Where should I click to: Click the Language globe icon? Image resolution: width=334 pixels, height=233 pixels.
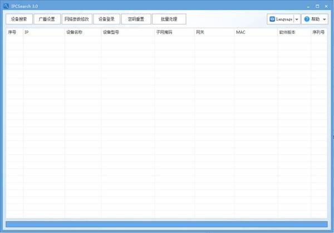(272, 19)
